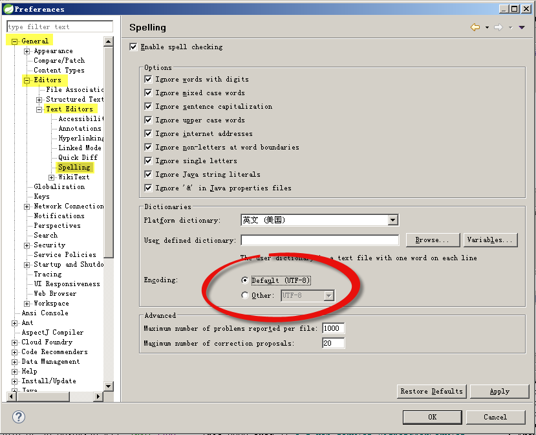Click the type filter text box
This screenshot has height=435, width=536.
59,27
